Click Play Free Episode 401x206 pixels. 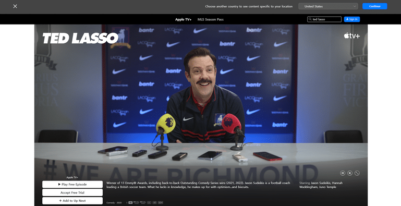tap(72, 184)
